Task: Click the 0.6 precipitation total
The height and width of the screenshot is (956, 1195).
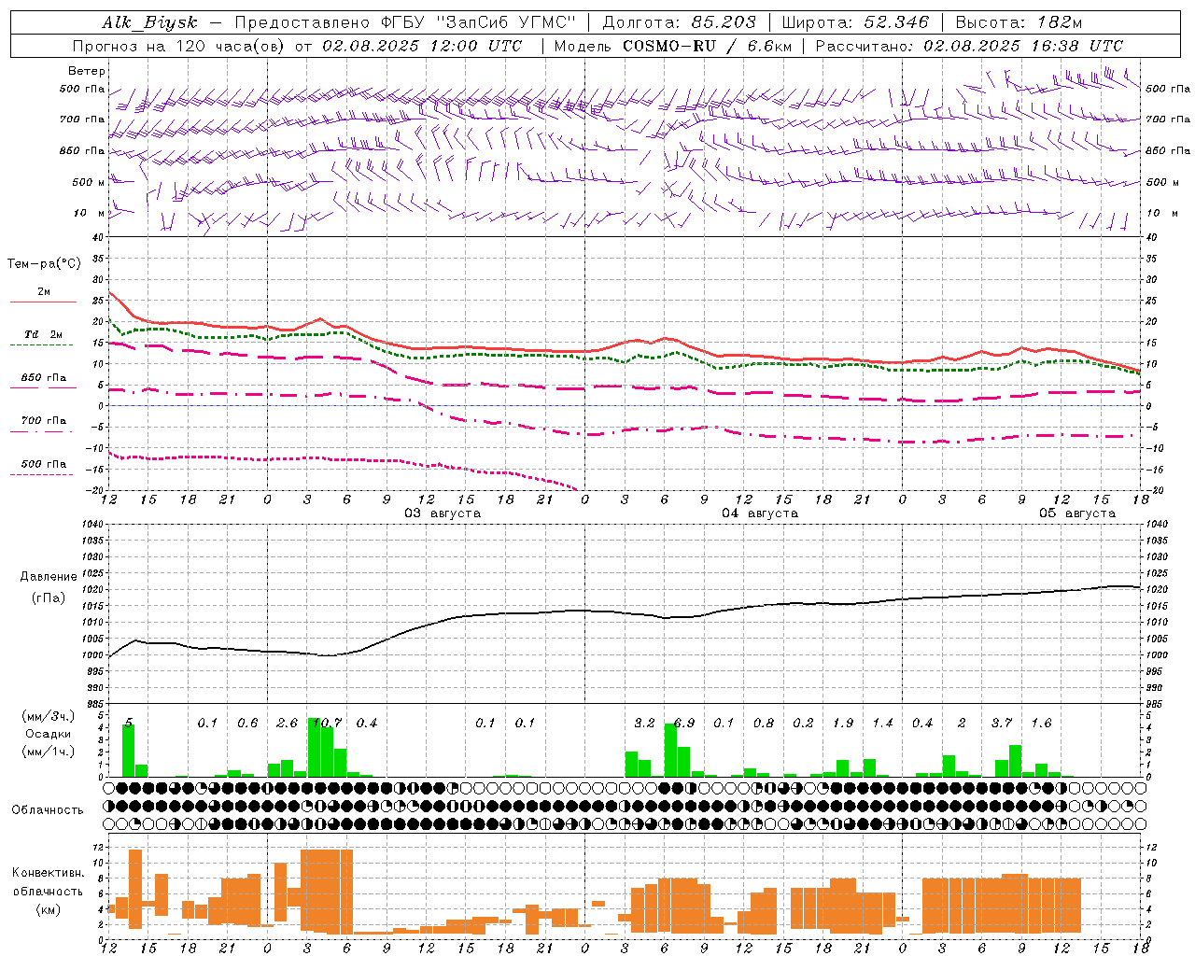Action: [x=247, y=724]
